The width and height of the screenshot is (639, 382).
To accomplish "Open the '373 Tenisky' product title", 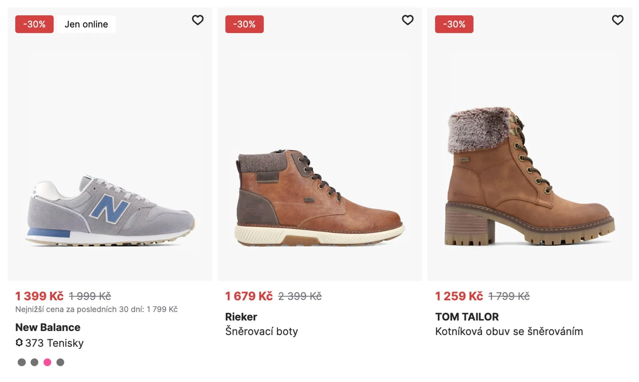I will 54,343.
